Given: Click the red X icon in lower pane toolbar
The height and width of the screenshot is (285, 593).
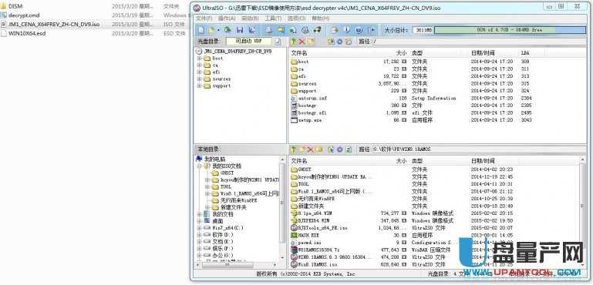Looking at the screenshot, I should 311,149.
